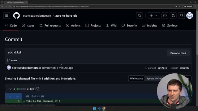Click the '1 changed file' text
This screenshot has width=198, height=111.
coord(26,79)
